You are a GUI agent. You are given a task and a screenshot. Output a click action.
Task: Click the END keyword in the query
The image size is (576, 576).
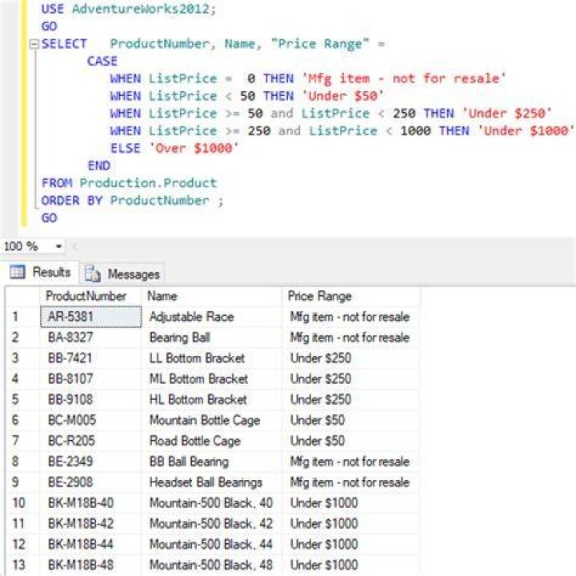tap(99, 166)
